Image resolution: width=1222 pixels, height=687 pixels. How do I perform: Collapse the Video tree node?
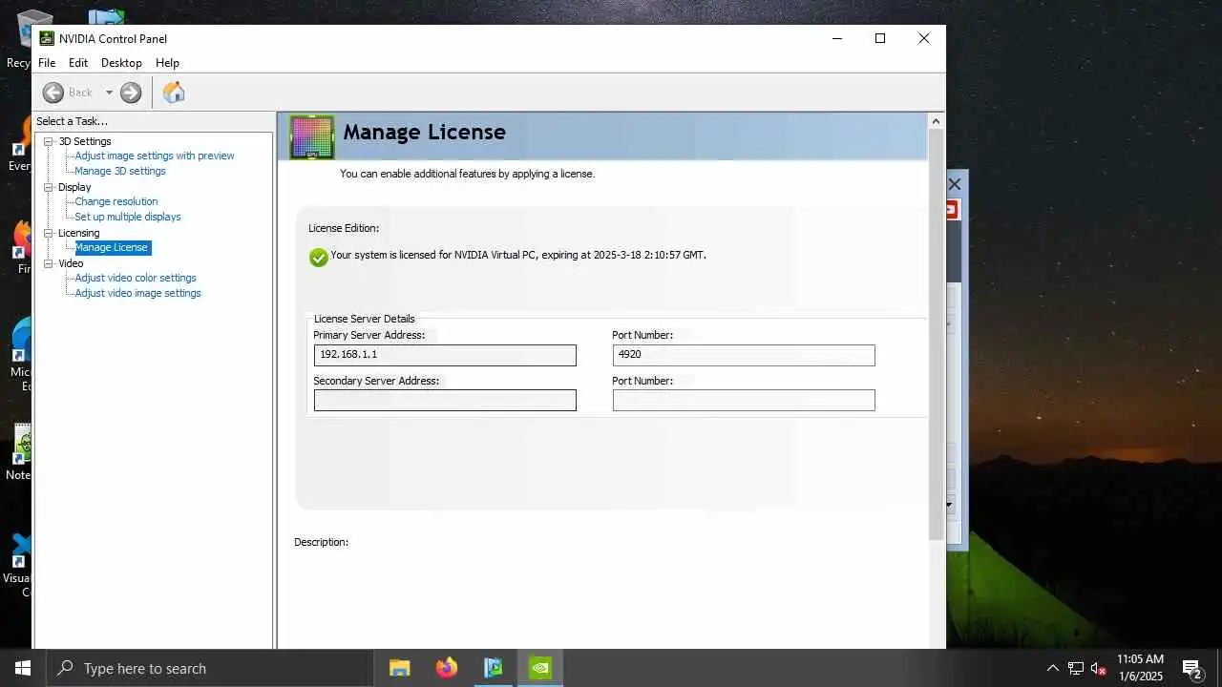[x=49, y=263]
